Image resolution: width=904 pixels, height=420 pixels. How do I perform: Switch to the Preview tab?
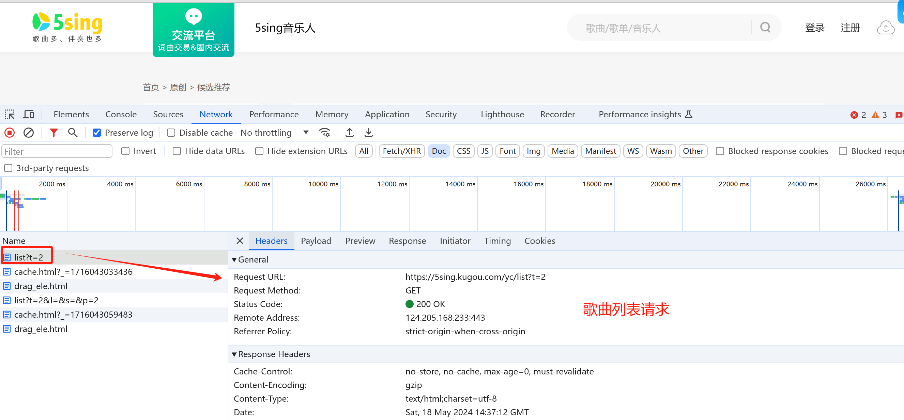pos(360,241)
